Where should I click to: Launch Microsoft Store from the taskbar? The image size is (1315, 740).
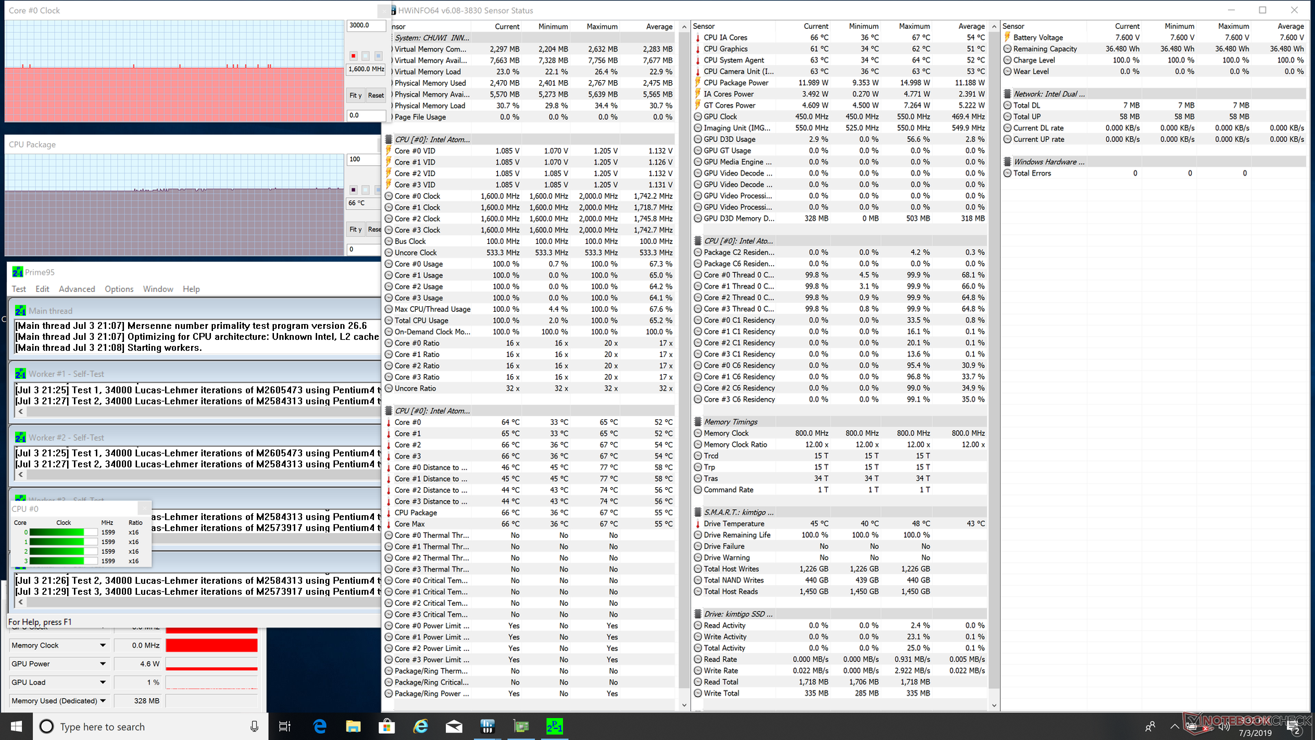pyautogui.click(x=387, y=726)
